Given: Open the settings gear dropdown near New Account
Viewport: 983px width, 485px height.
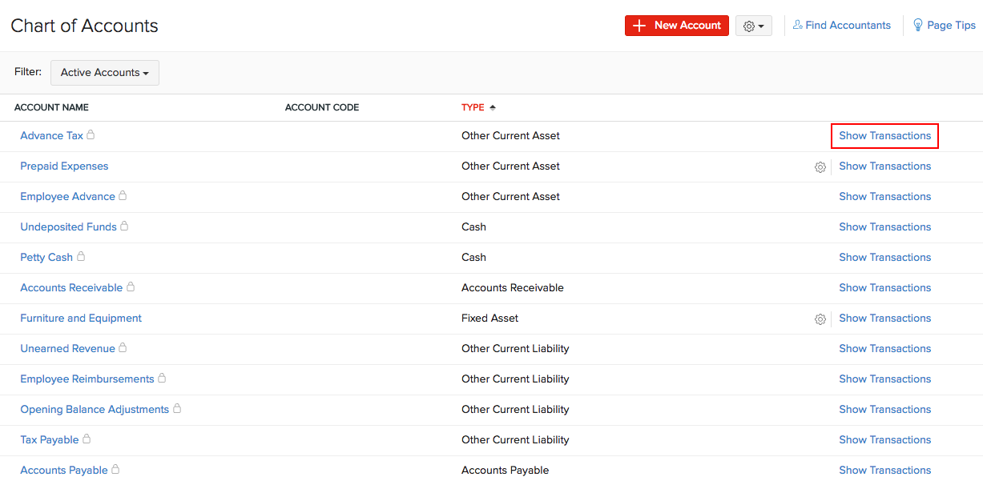Looking at the screenshot, I should click(753, 25).
